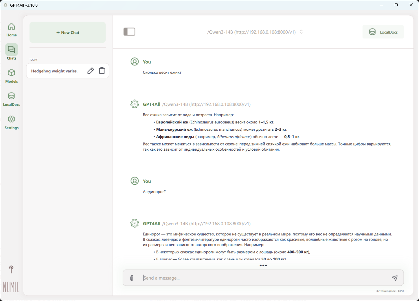Click the user avatar beside 'А единорог?'
This screenshot has height=301, width=419.
point(135,181)
